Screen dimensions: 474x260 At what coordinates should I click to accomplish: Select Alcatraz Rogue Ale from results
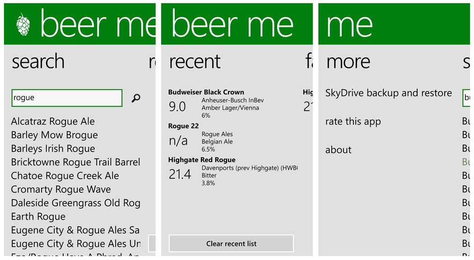(52, 121)
